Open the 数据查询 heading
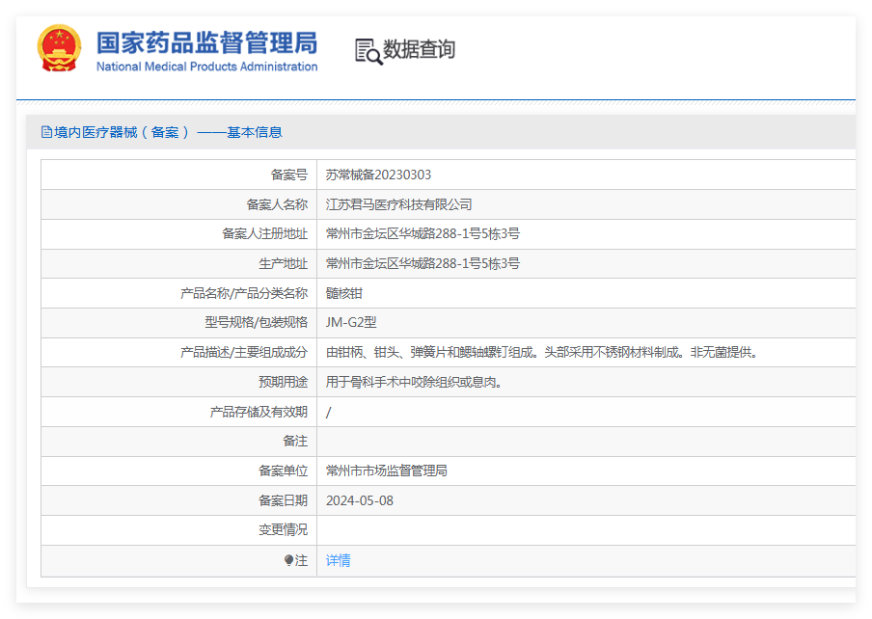 (419, 49)
